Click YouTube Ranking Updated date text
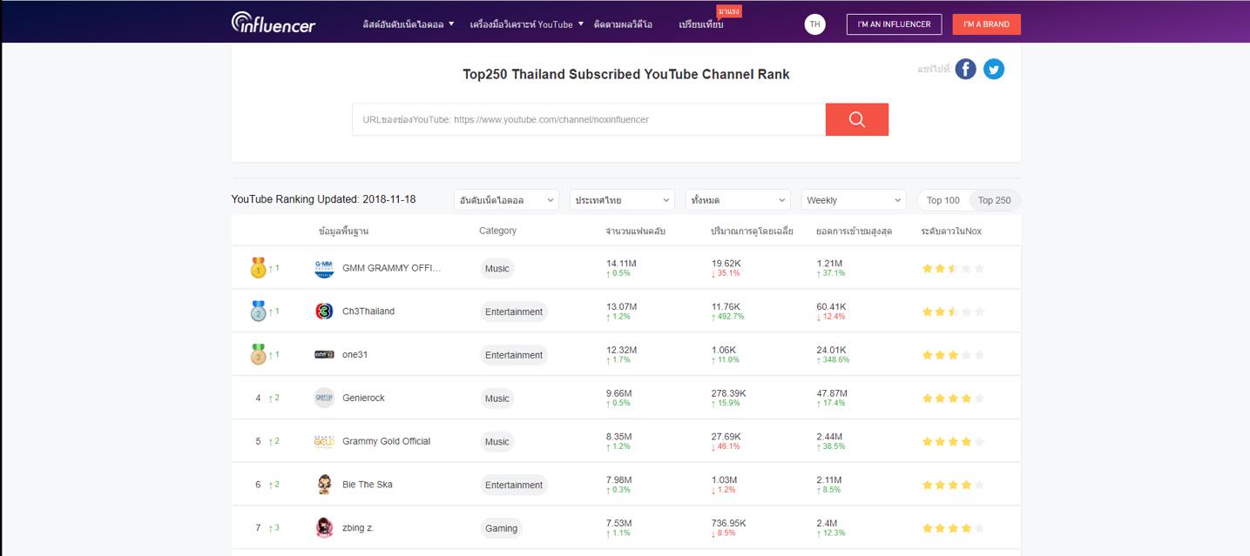 click(323, 199)
